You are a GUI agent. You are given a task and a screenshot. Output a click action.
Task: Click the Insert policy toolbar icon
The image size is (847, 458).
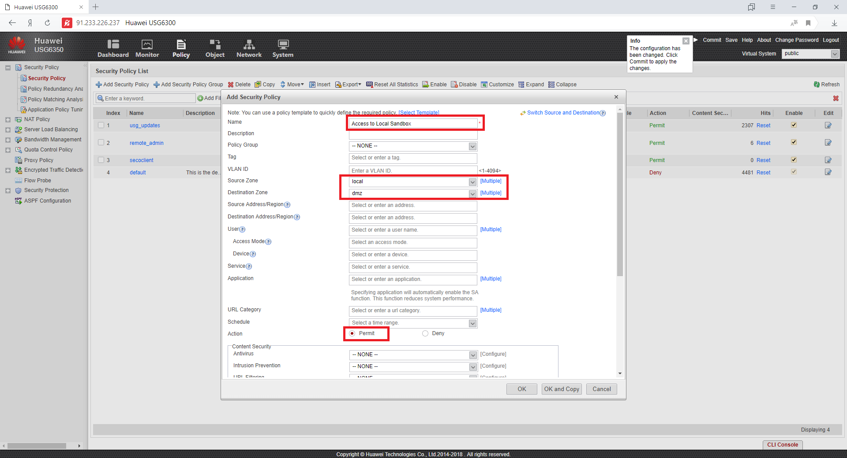(312, 85)
